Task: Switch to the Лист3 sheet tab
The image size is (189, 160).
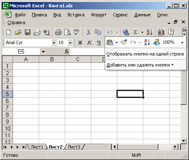Action: [x=74, y=147]
